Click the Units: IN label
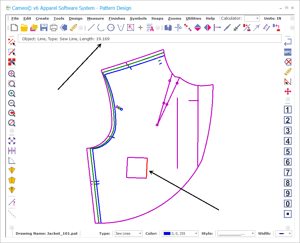 coord(272,18)
